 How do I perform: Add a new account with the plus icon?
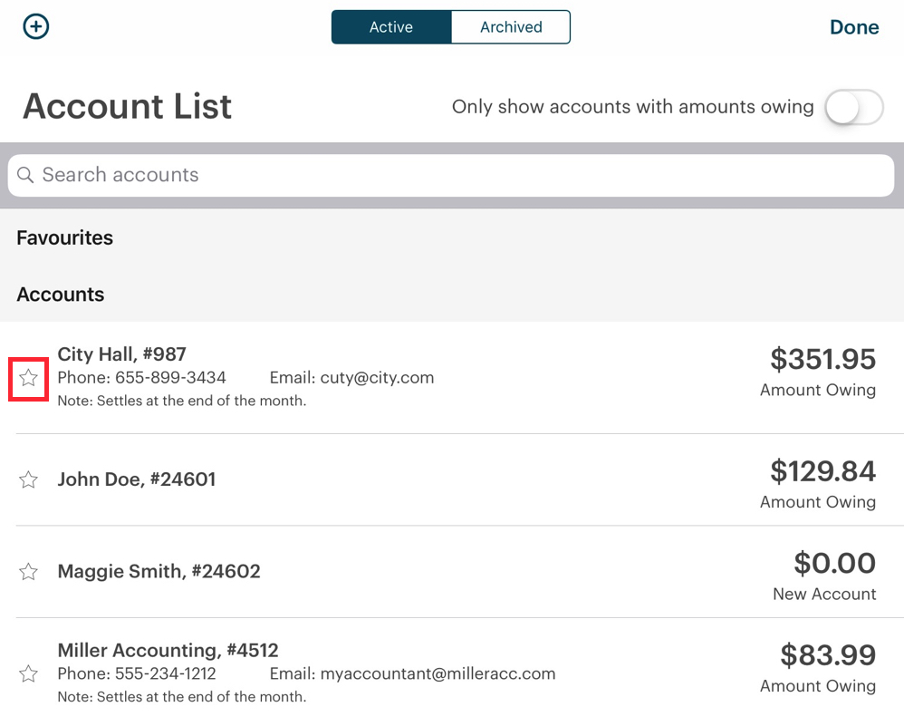pyautogui.click(x=35, y=26)
